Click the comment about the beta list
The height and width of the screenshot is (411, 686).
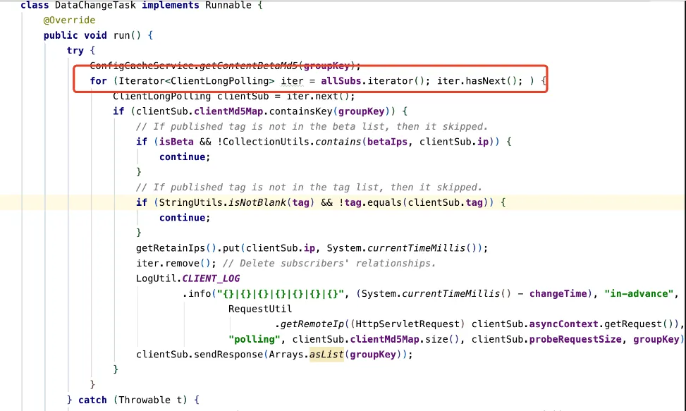(x=312, y=127)
